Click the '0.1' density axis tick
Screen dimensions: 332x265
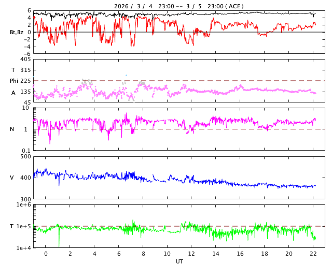pos(26,151)
